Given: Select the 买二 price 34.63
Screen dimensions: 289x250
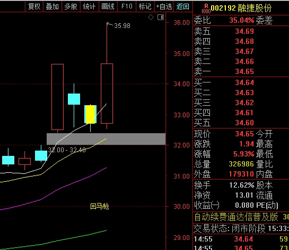Looking at the screenshot, I should tap(244, 92).
